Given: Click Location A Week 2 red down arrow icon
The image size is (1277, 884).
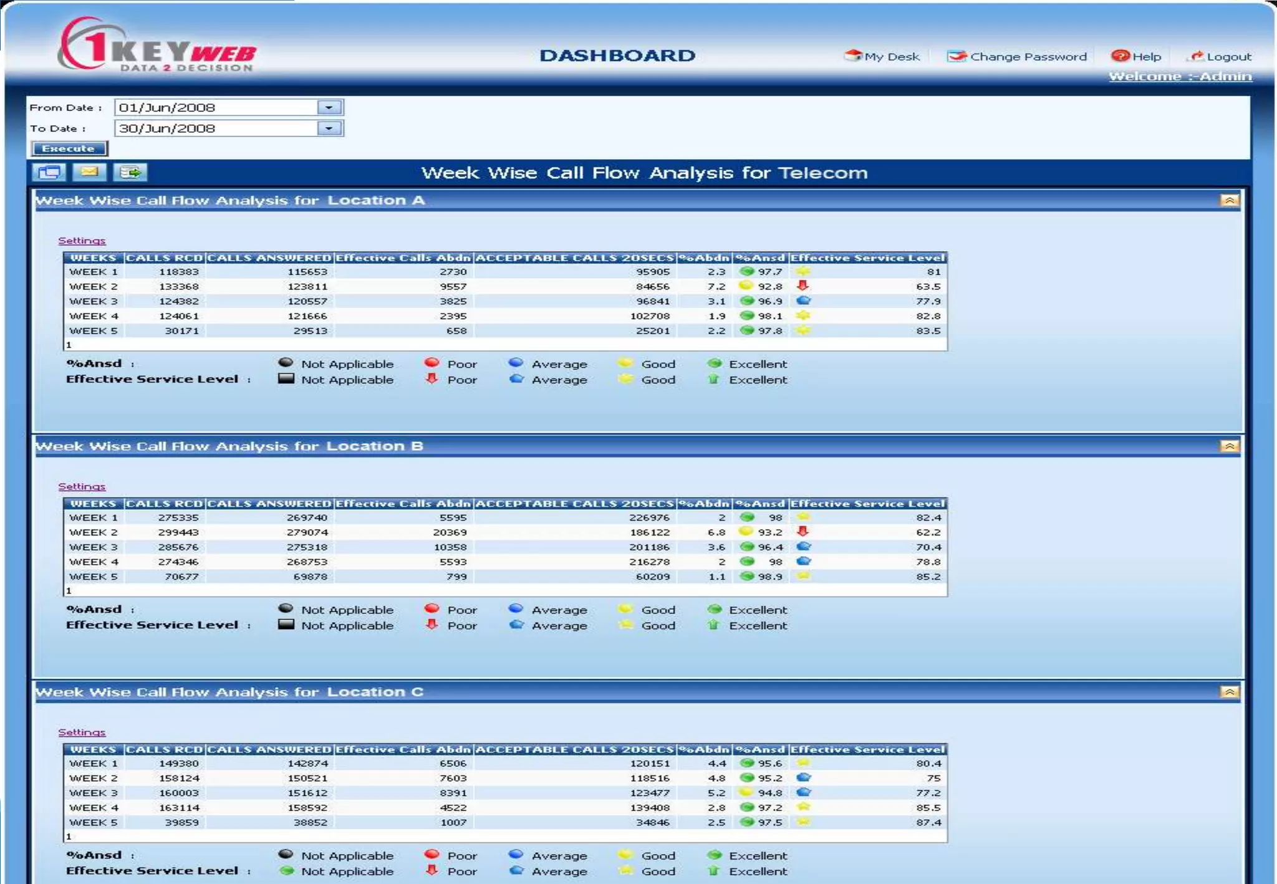Looking at the screenshot, I should click(x=803, y=286).
